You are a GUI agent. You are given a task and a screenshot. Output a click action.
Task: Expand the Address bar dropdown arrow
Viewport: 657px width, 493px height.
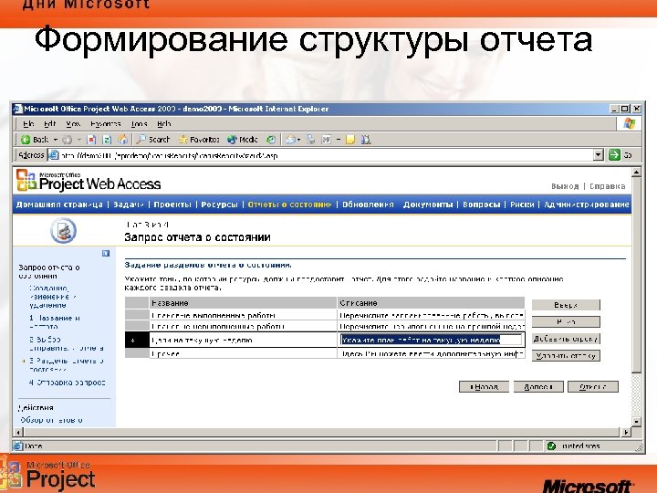click(599, 155)
